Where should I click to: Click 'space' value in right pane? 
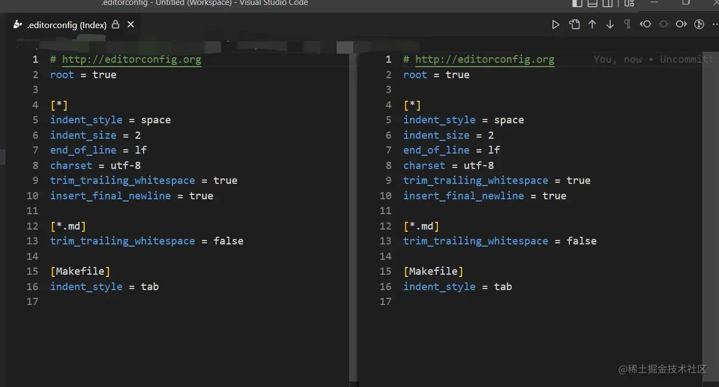tap(509, 120)
